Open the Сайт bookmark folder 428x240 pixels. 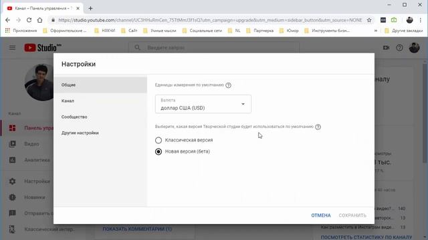(x=129, y=31)
